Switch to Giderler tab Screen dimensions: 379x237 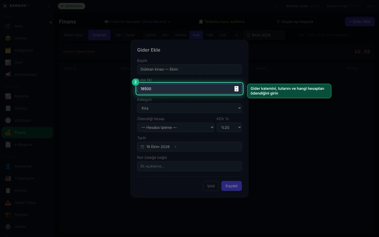(x=99, y=35)
